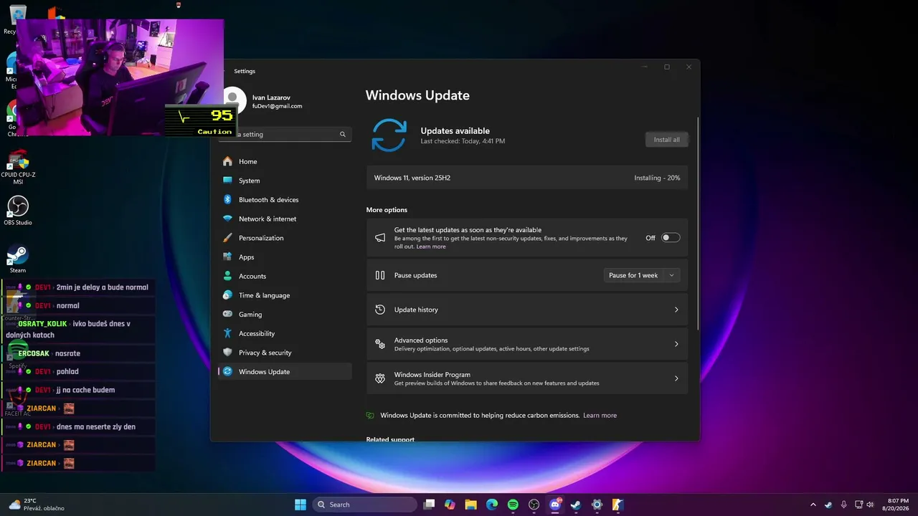Select the Steam desktop shortcut
918x516 pixels.
(x=18, y=259)
